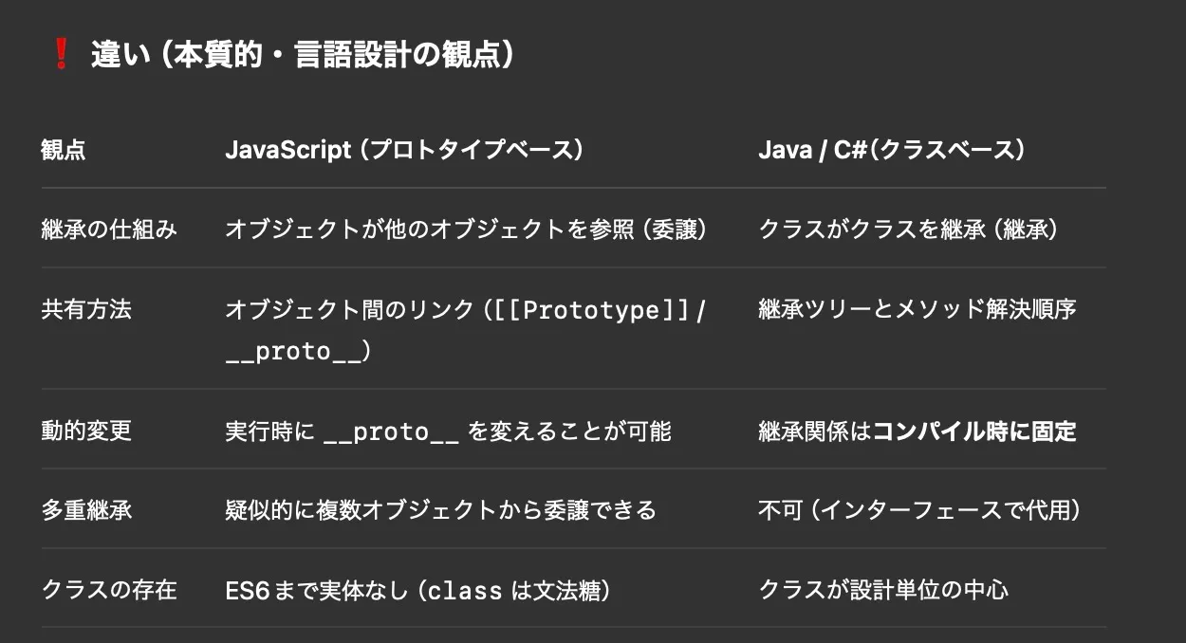Viewport: 1186px width, 643px height.
Task: Click the Java / C#（クラスベース） column header
Action: tap(891, 150)
